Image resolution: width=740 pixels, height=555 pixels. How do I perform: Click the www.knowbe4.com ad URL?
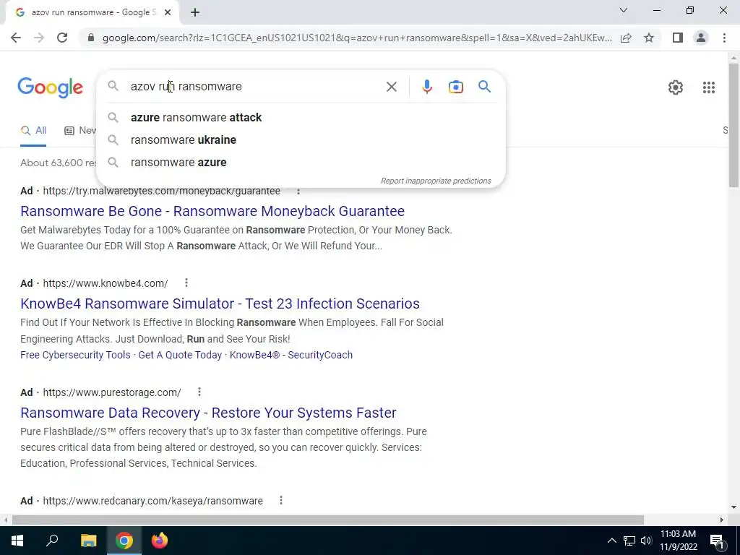[106, 283]
